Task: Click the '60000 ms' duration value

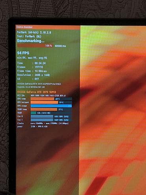Action: coord(60,46)
